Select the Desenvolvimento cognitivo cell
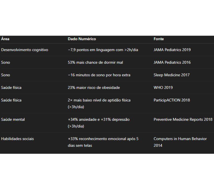214x195 pixels. click(25, 50)
